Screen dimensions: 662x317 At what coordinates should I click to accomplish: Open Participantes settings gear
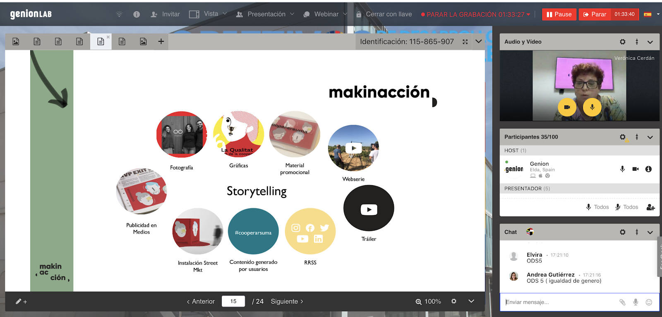(623, 137)
